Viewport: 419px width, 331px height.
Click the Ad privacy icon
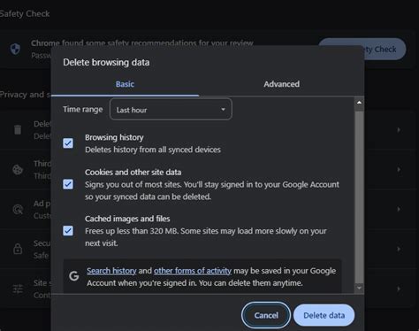[x=18, y=210]
